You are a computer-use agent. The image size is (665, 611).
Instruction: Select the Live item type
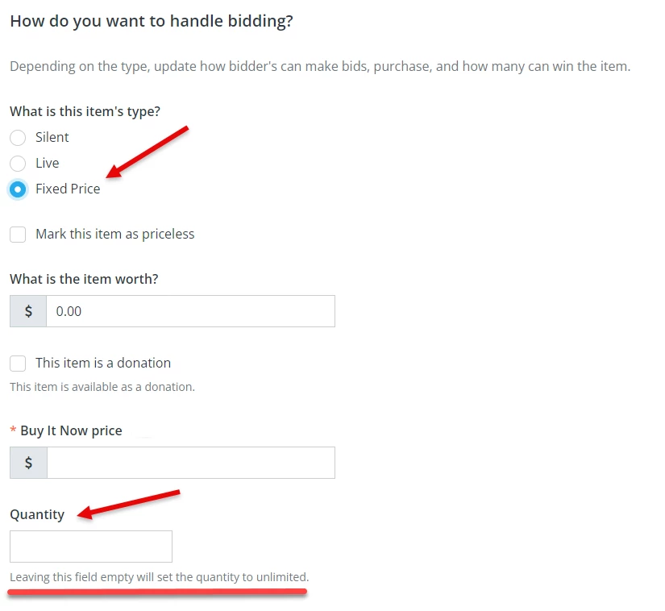[x=18, y=164]
